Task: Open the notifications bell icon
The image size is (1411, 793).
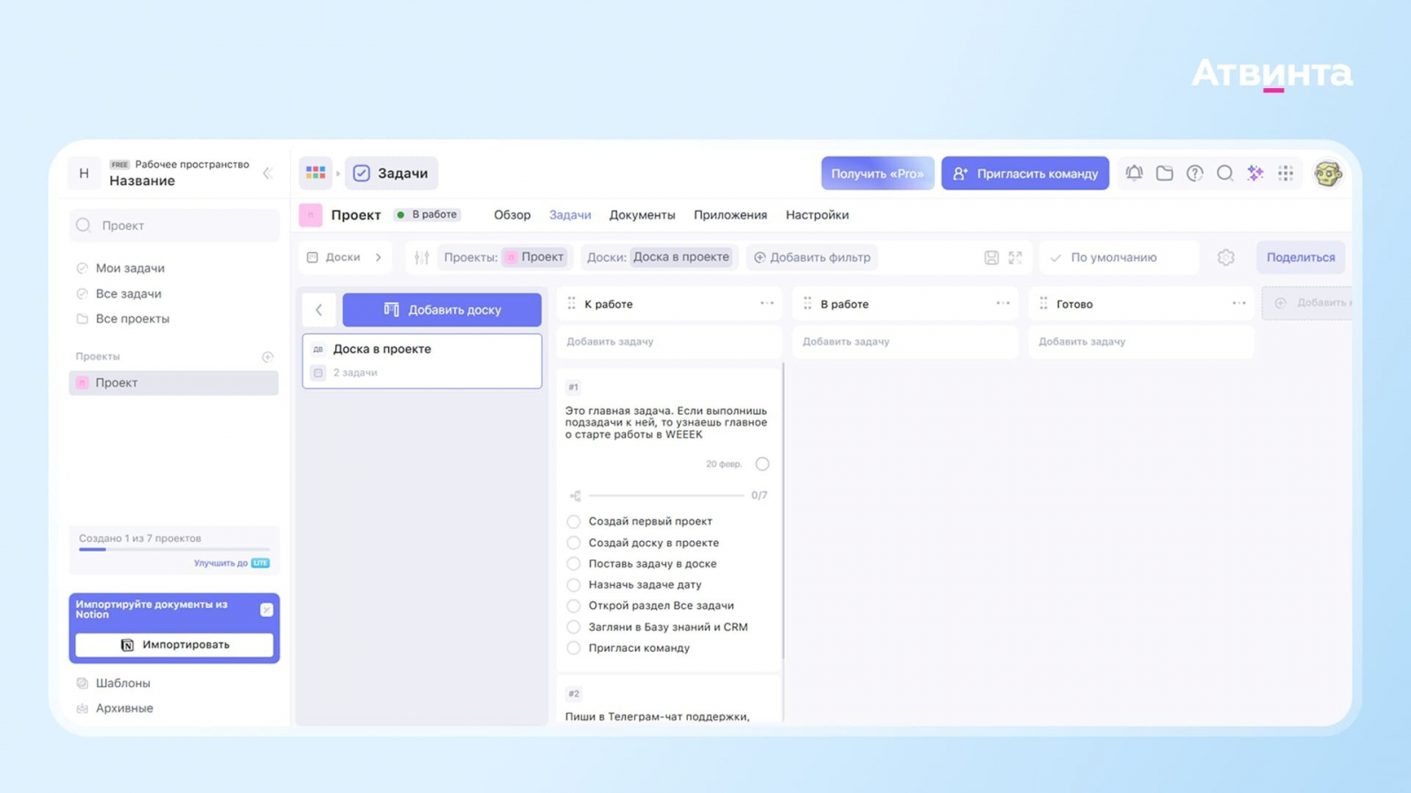Action: [1134, 173]
